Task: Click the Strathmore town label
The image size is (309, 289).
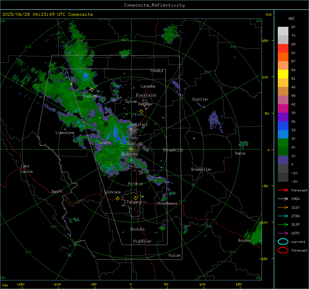Action: click(x=167, y=203)
